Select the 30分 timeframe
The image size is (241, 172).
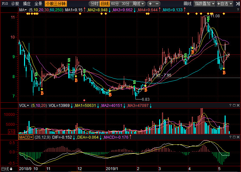coord(125,4)
